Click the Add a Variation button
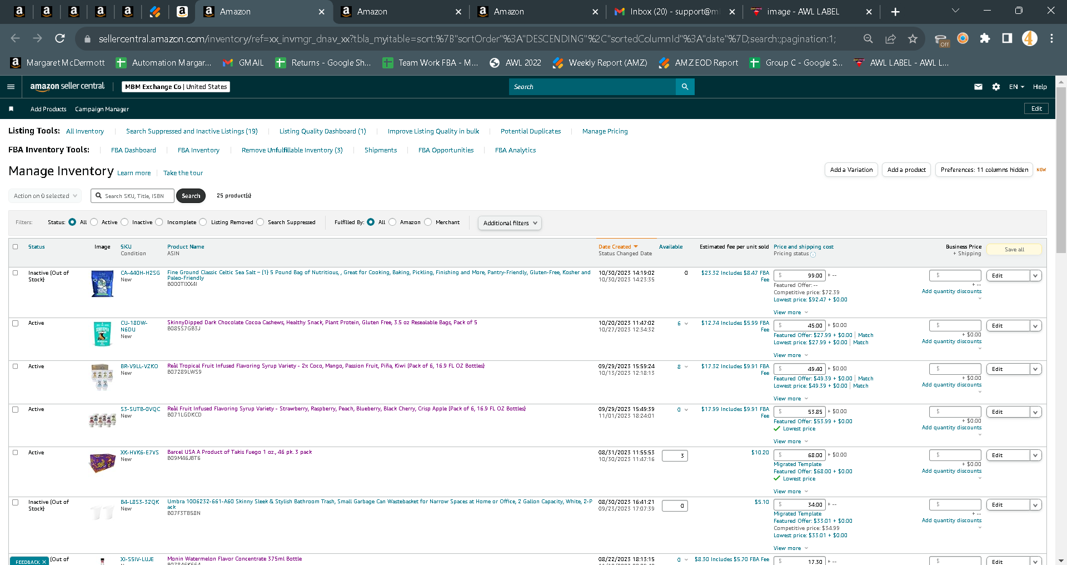The image size is (1067, 565). pyautogui.click(x=851, y=170)
